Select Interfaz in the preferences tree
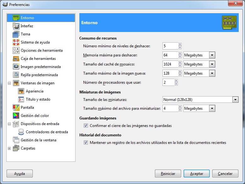Screen dimensions: 245x184 (27, 26)
